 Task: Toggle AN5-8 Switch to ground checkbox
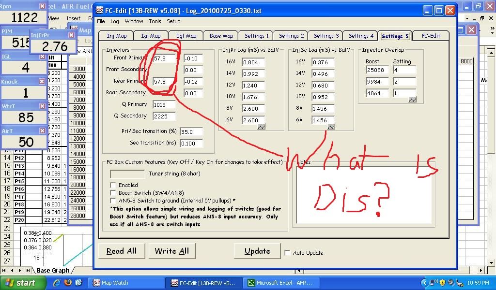click(113, 201)
